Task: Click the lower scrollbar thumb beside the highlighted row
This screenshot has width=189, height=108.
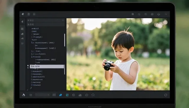Action: pyautogui.click(x=64, y=70)
